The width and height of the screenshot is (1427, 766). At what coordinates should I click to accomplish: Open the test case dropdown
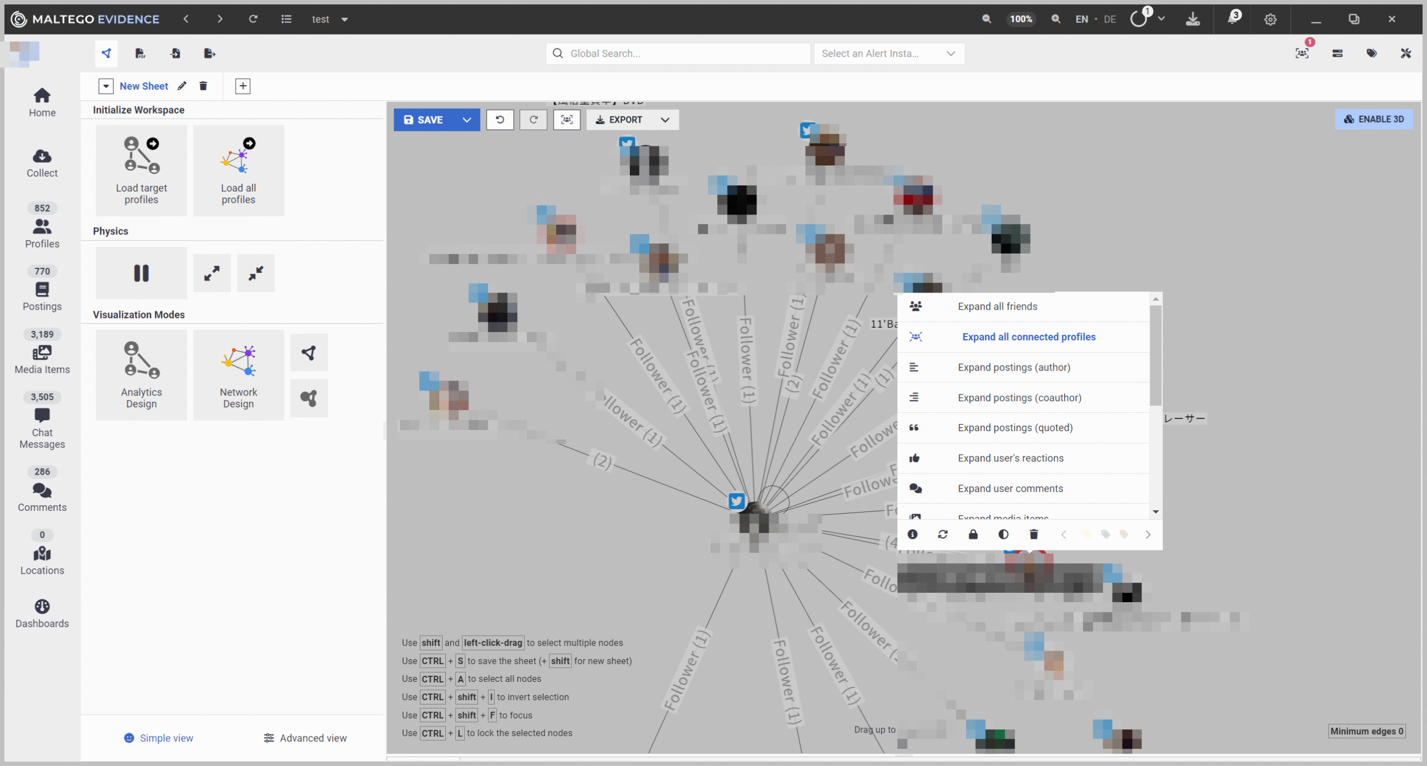click(330, 19)
